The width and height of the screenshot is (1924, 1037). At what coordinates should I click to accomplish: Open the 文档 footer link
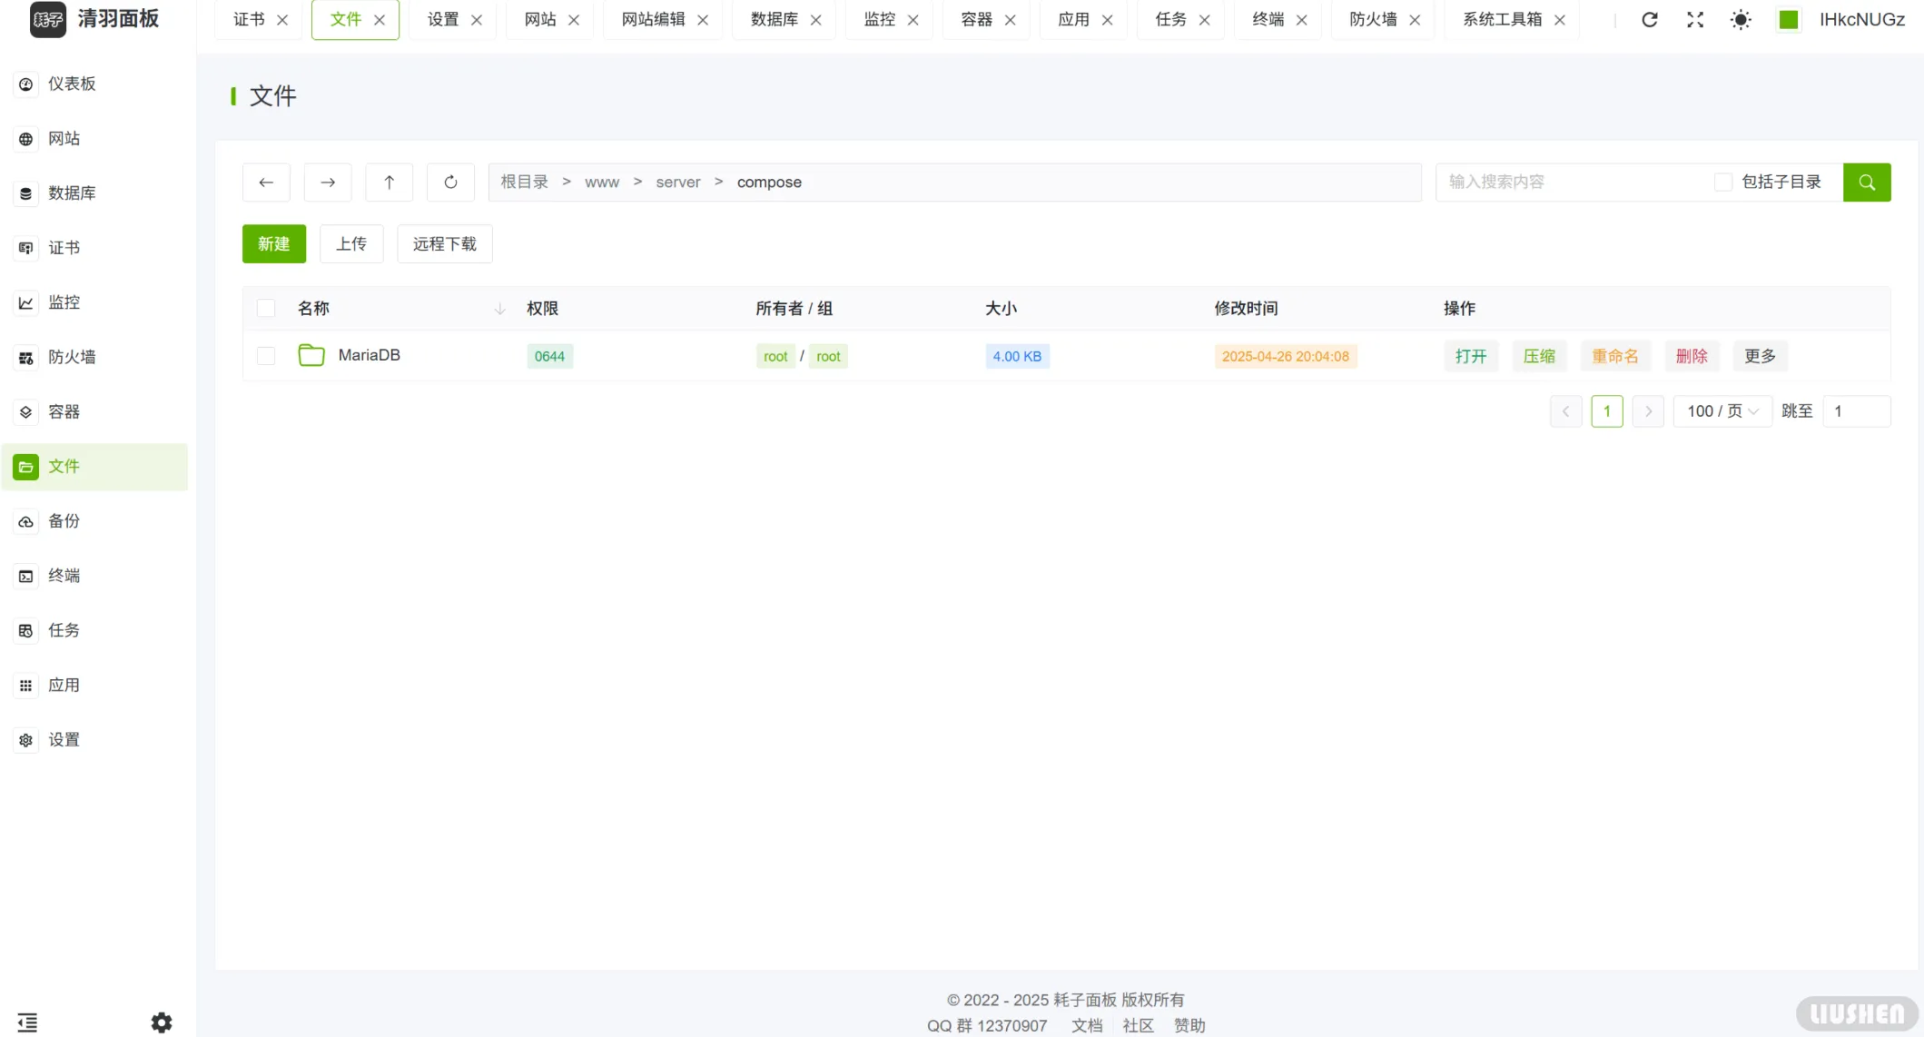(x=1086, y=1025)
